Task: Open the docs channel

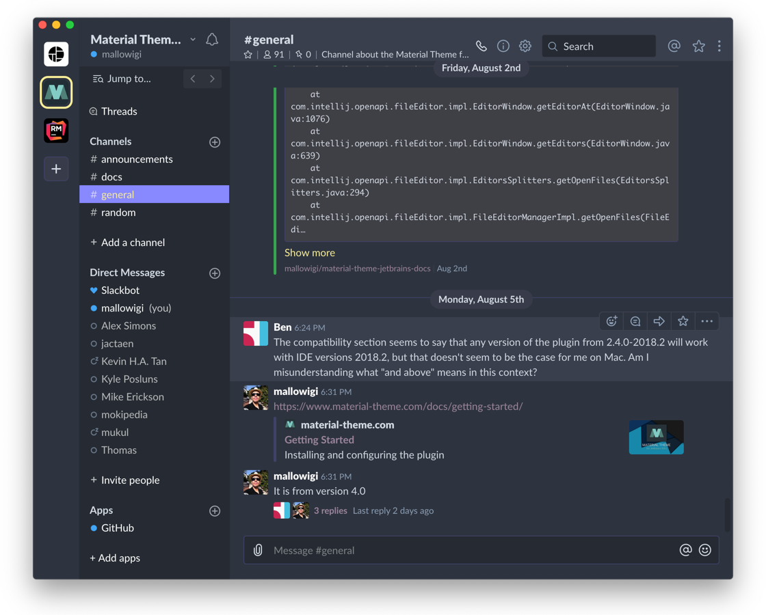Action: 155,177
